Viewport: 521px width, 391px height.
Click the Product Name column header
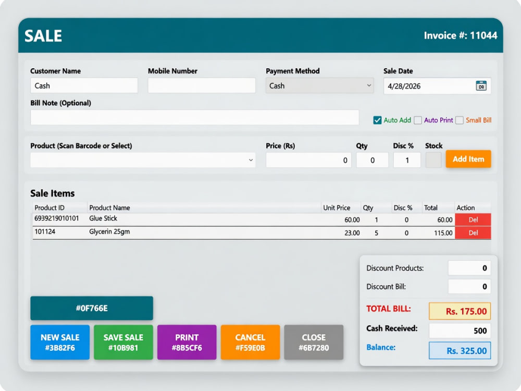click(204, 208)
